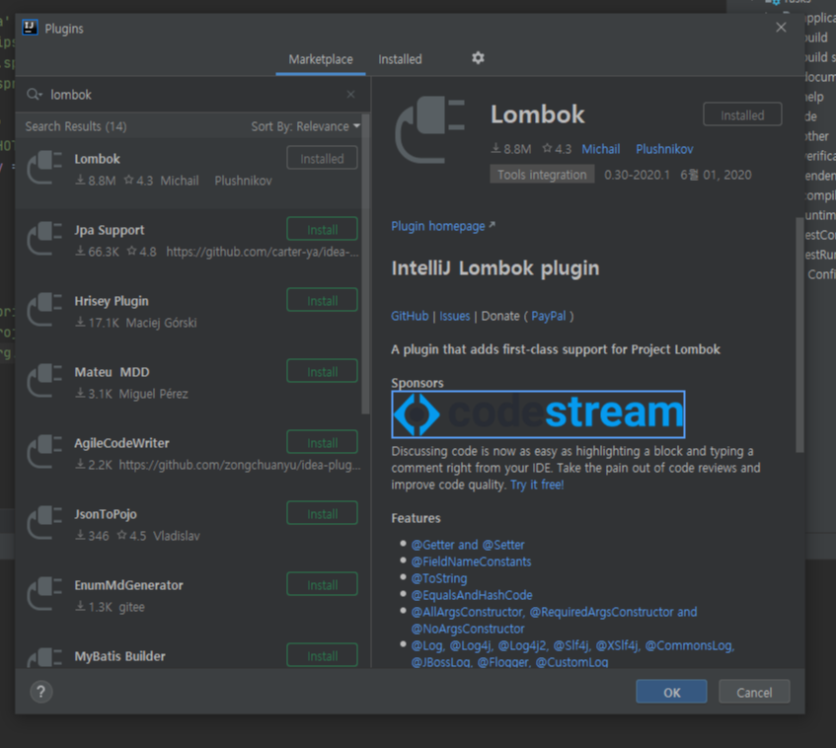Open PayPal donate link
Viewport: 836px width, 748px height.
tap(548, 316)
